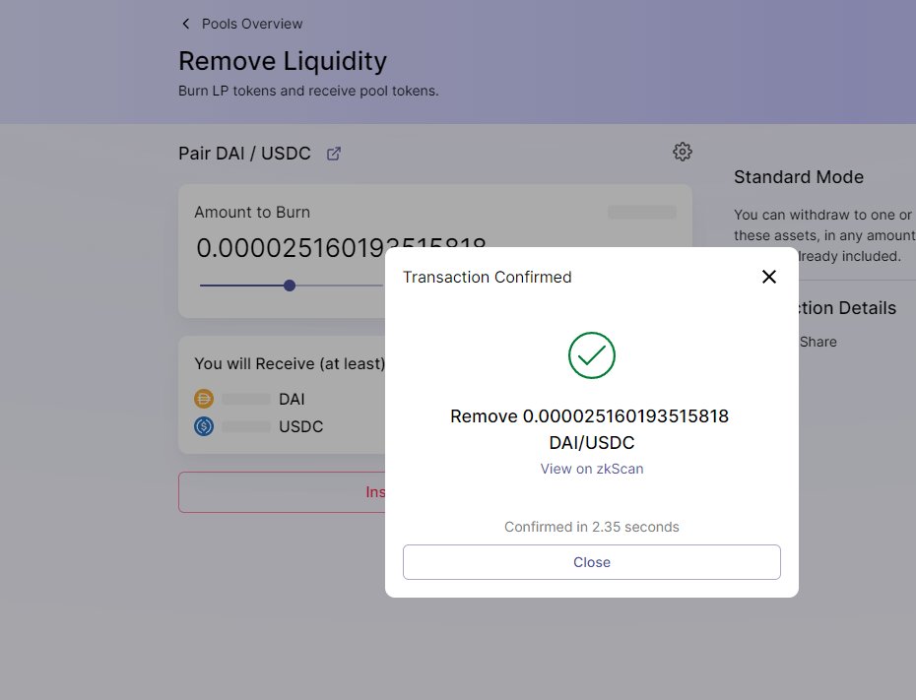Image resolution: width=916 pixels, height=700 pixels.
Task: Open the settings gear icon
Action: point(682,152)
